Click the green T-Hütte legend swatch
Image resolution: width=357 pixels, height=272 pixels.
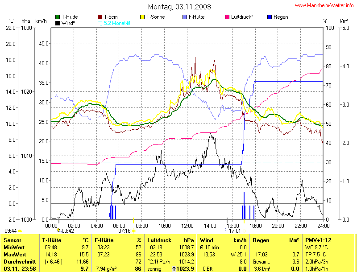coord(58,17)
